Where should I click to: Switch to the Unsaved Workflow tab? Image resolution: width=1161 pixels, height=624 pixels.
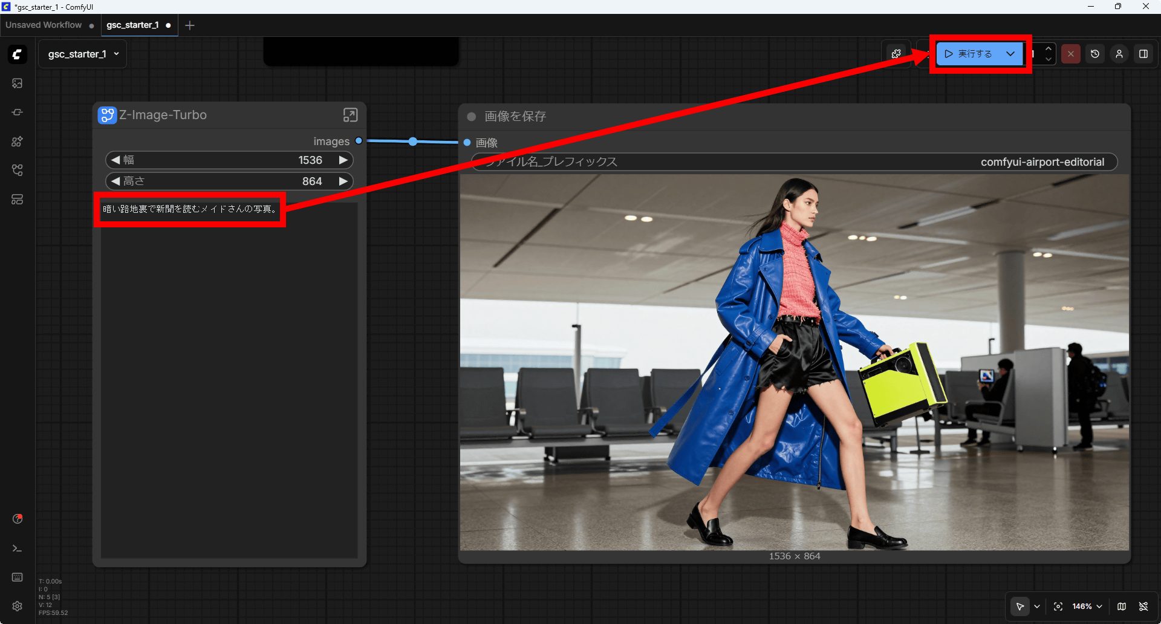(x=44, y=25)
